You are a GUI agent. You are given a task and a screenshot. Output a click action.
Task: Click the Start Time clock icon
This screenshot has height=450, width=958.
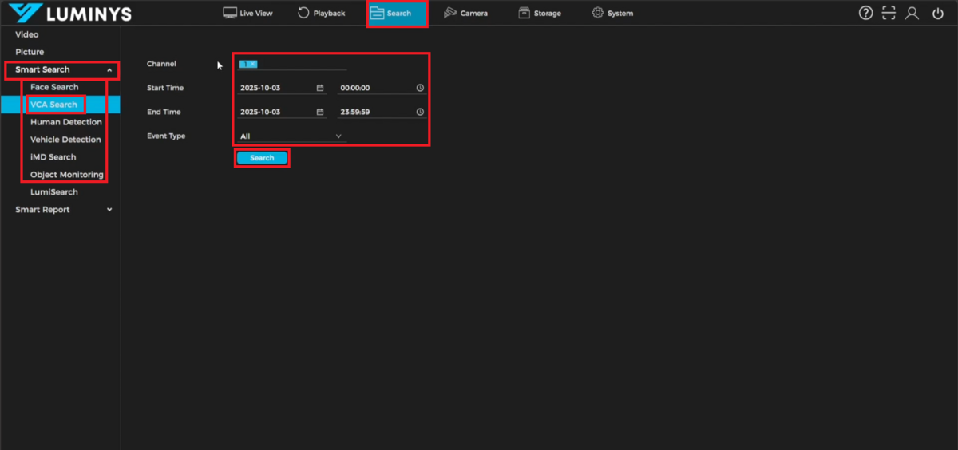point(420,88)
